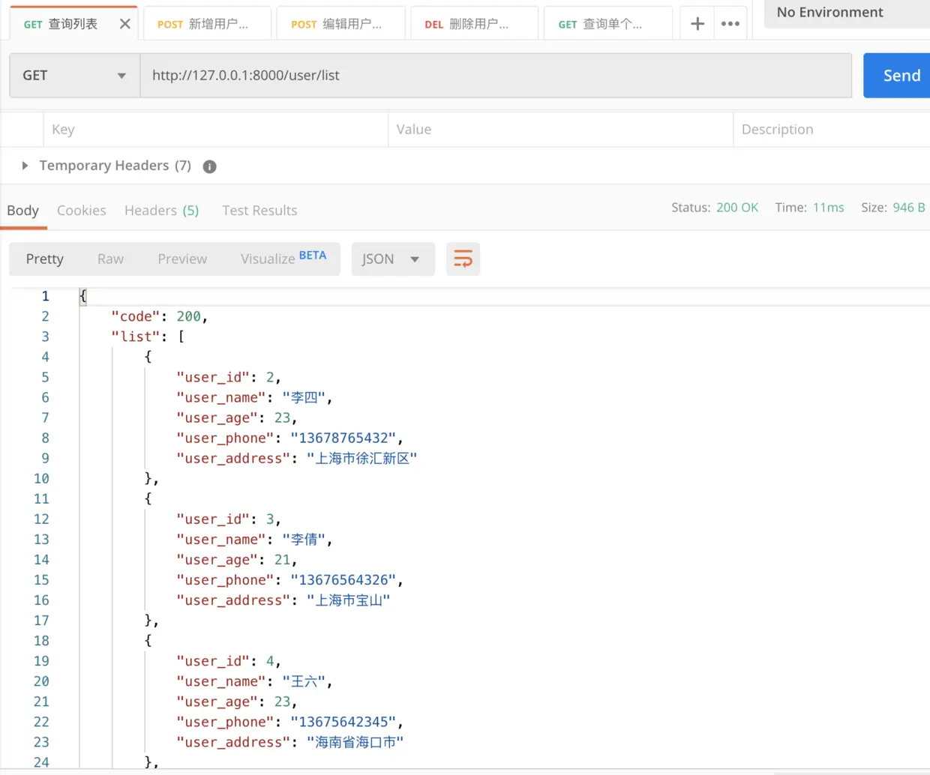This screenshot has height=775, width=930.
Task: Click line number 24 in gutter
Action: [x=41, y=762]
